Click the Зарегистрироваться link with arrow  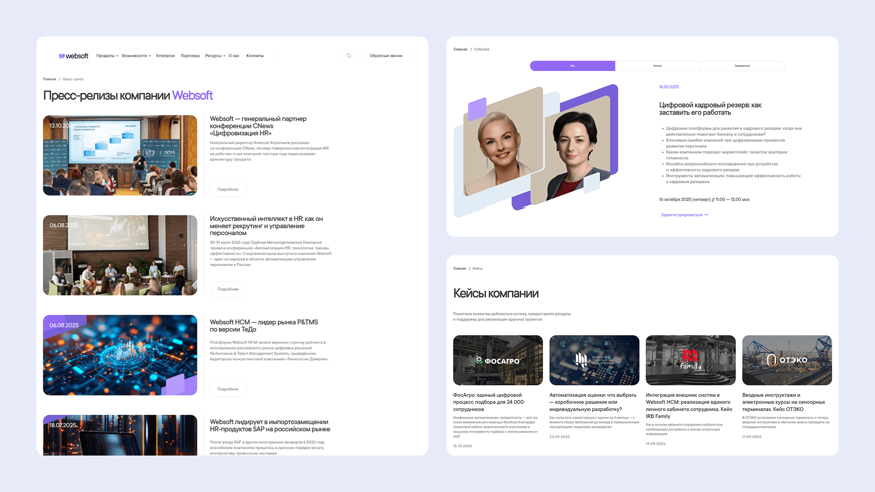coord(684,215)
